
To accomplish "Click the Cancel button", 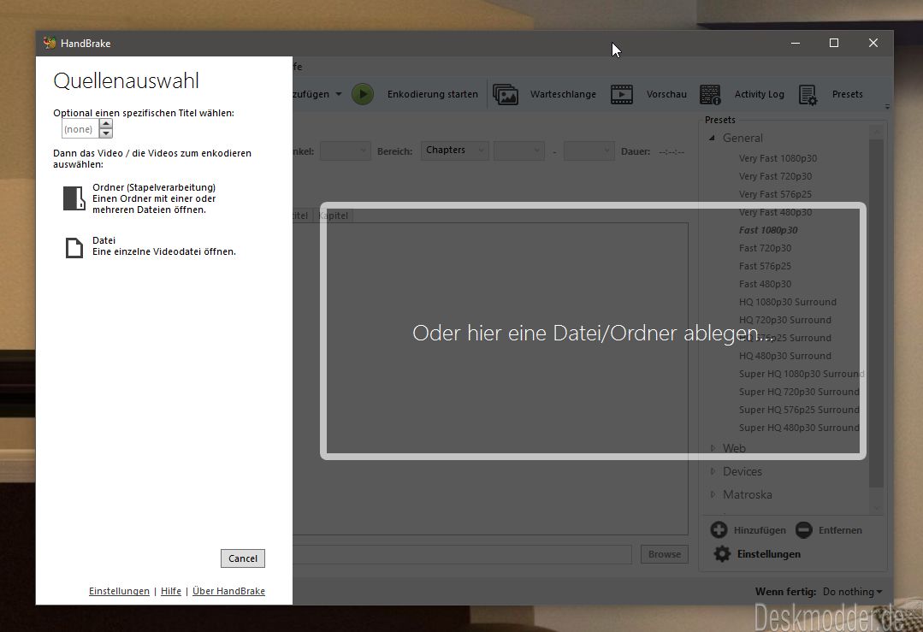I will tap(243, 558).
